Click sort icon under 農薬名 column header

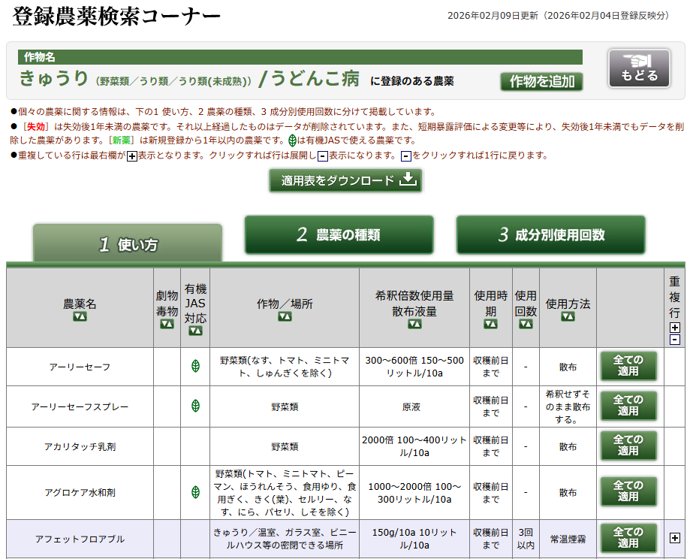[80, 317]
